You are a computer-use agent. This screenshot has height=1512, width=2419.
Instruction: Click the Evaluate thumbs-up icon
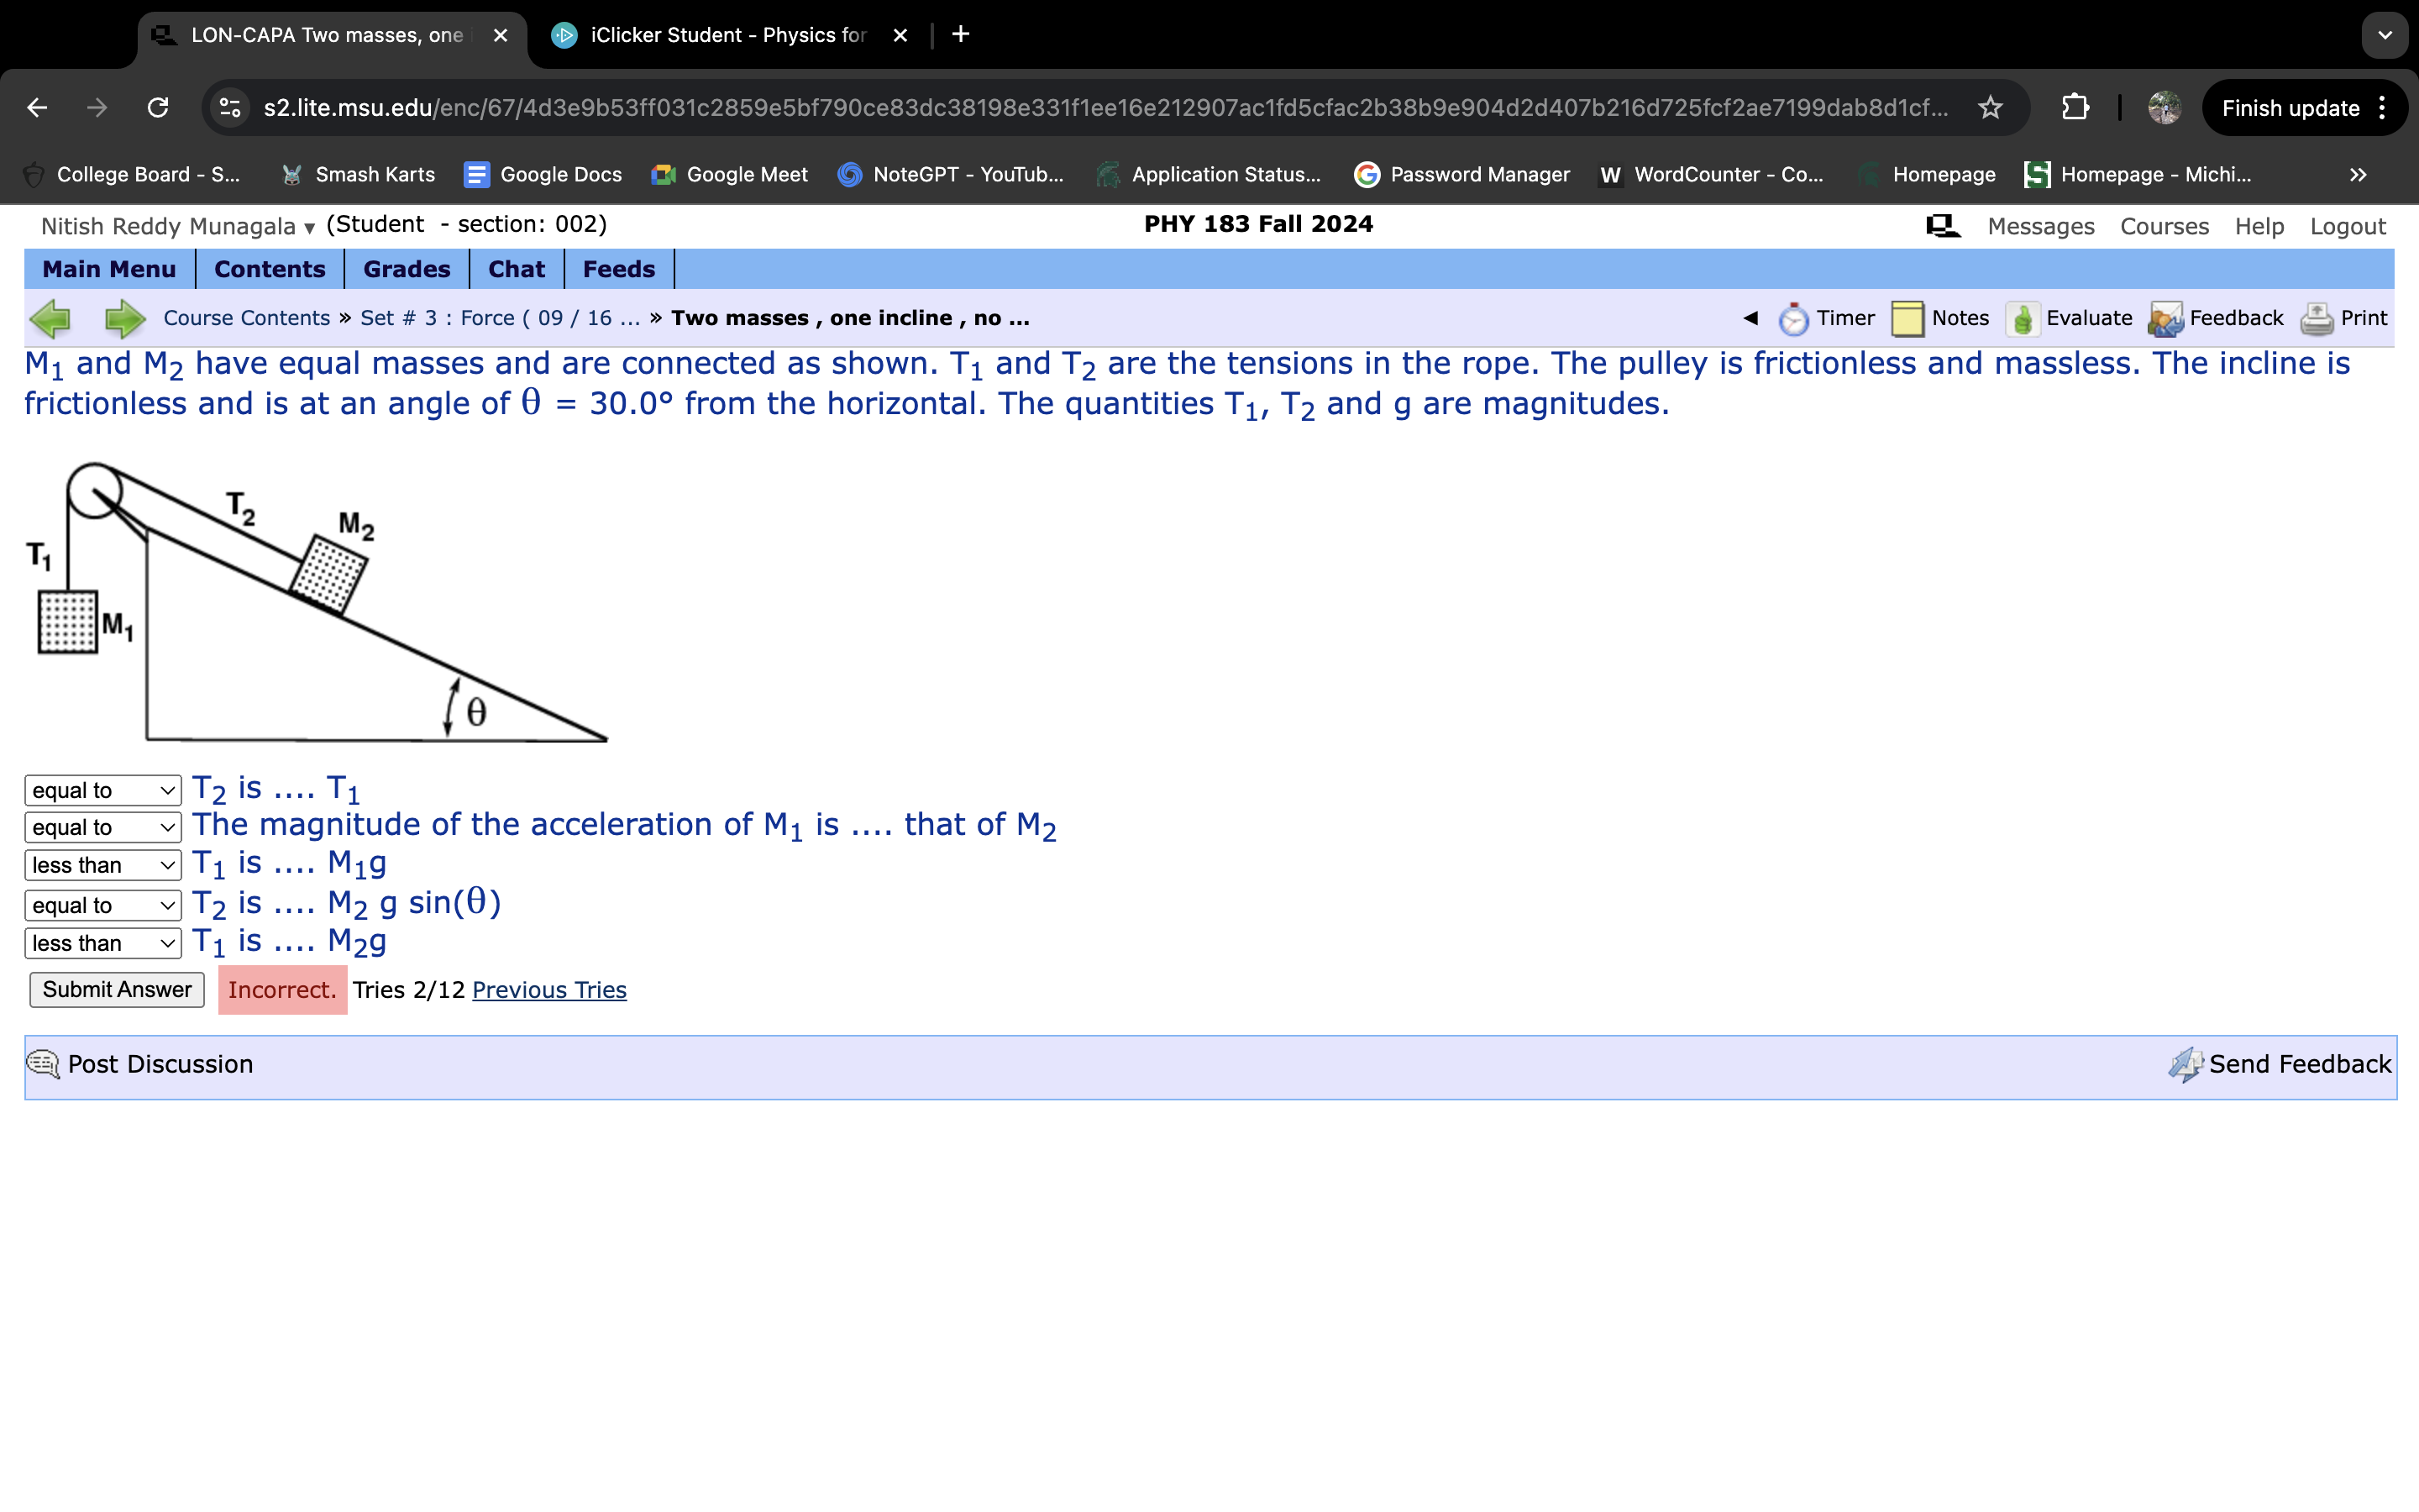pyautogui.click(x=2023, y=319)
